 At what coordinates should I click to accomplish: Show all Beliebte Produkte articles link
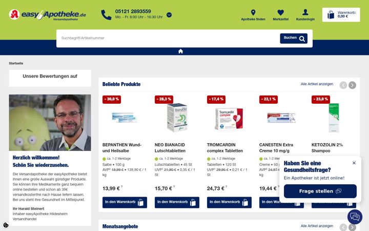(x=317, y=84)
